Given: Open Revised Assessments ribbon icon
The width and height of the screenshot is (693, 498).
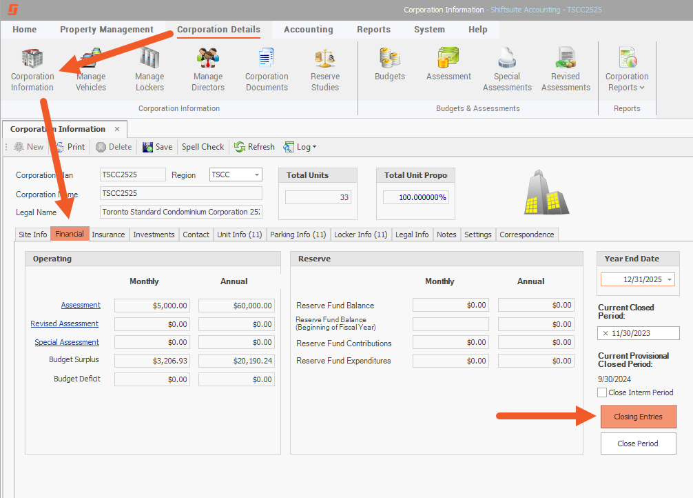Looking at the screenshot, I should tap(566, 70).
